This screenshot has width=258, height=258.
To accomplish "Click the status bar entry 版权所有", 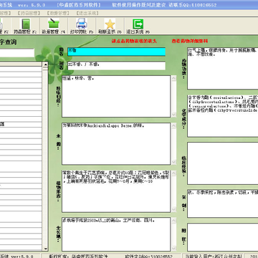I will click(78, 256).
